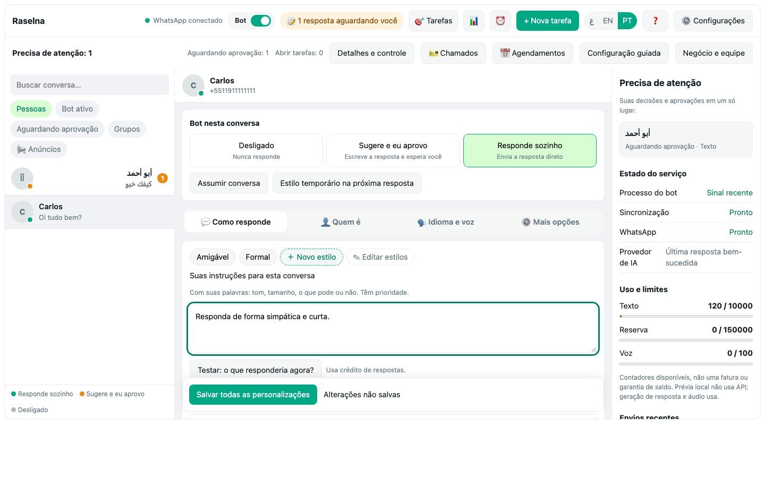
Task: Open the alarm clock reminders button
Action: [500, 21]
